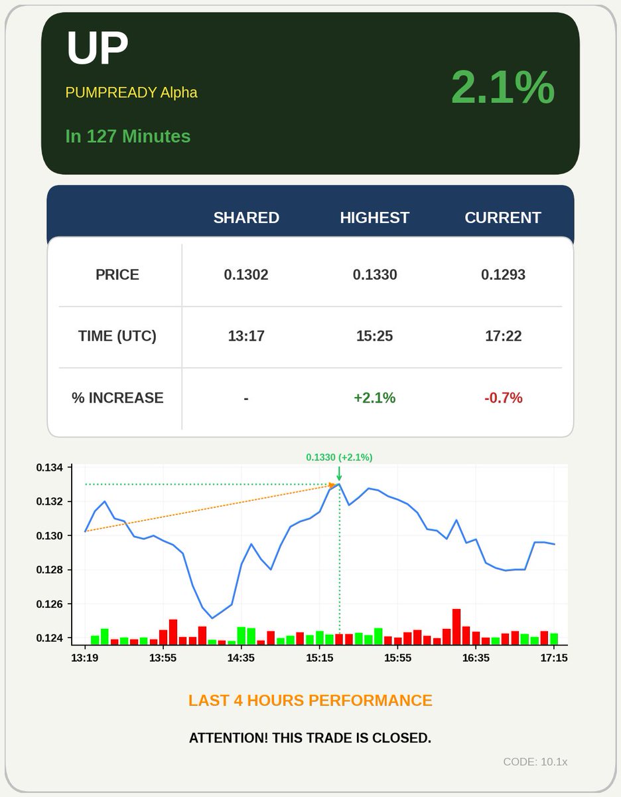This screenshot has width=621, height=797.
Task: Click the 15:15 x-axis label
Action: [319, 658]
